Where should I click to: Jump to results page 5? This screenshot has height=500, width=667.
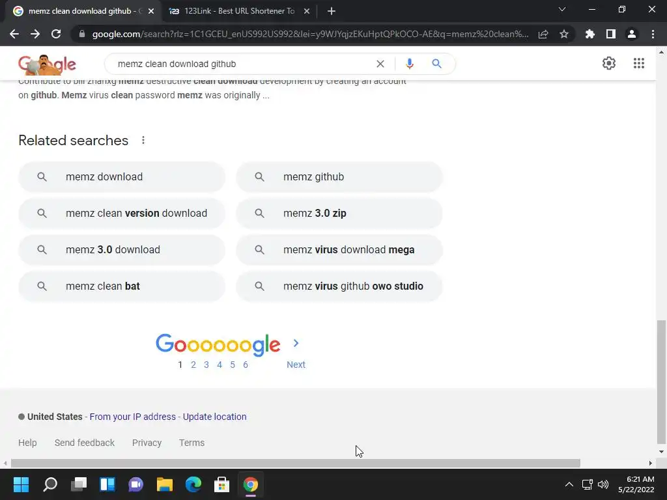(233, 365)
